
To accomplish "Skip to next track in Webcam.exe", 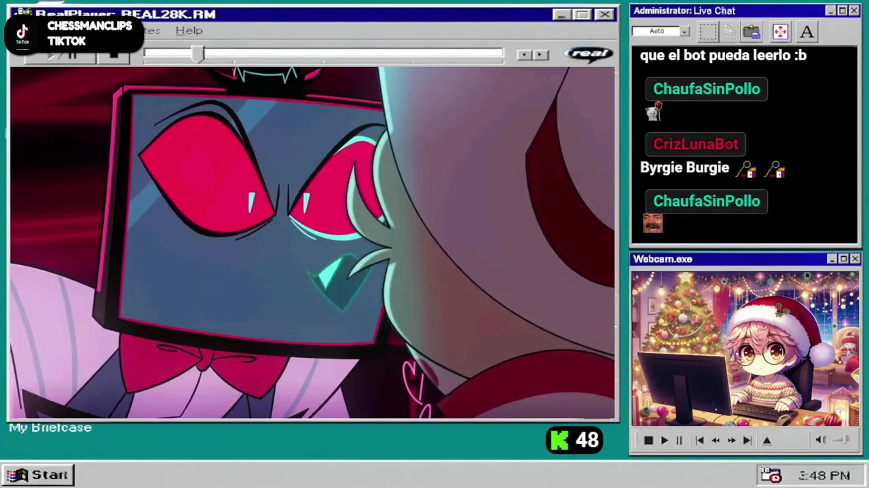I will point(747,441).
